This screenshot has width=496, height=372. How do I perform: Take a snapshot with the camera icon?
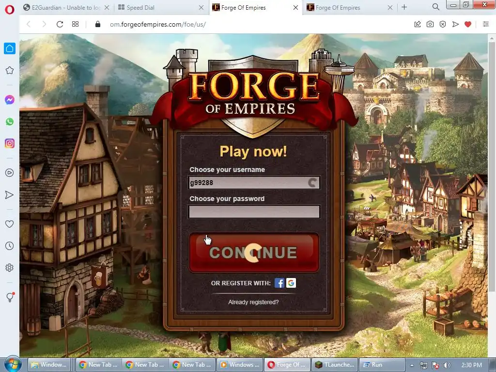point(430,24)
